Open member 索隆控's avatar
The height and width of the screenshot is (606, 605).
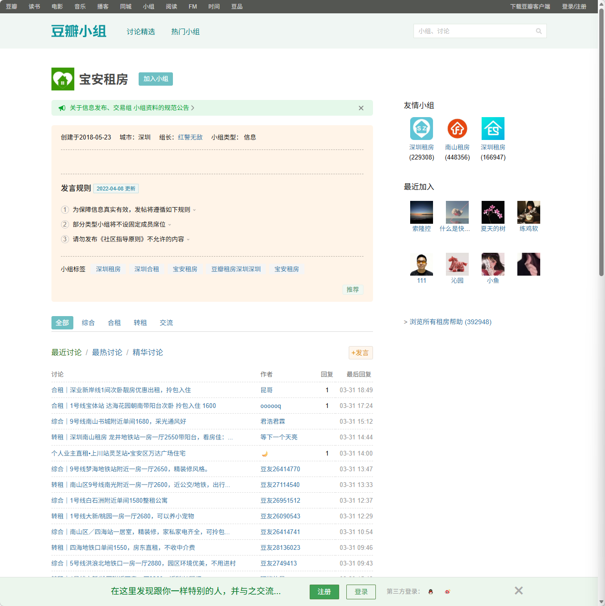click(422, 212)
